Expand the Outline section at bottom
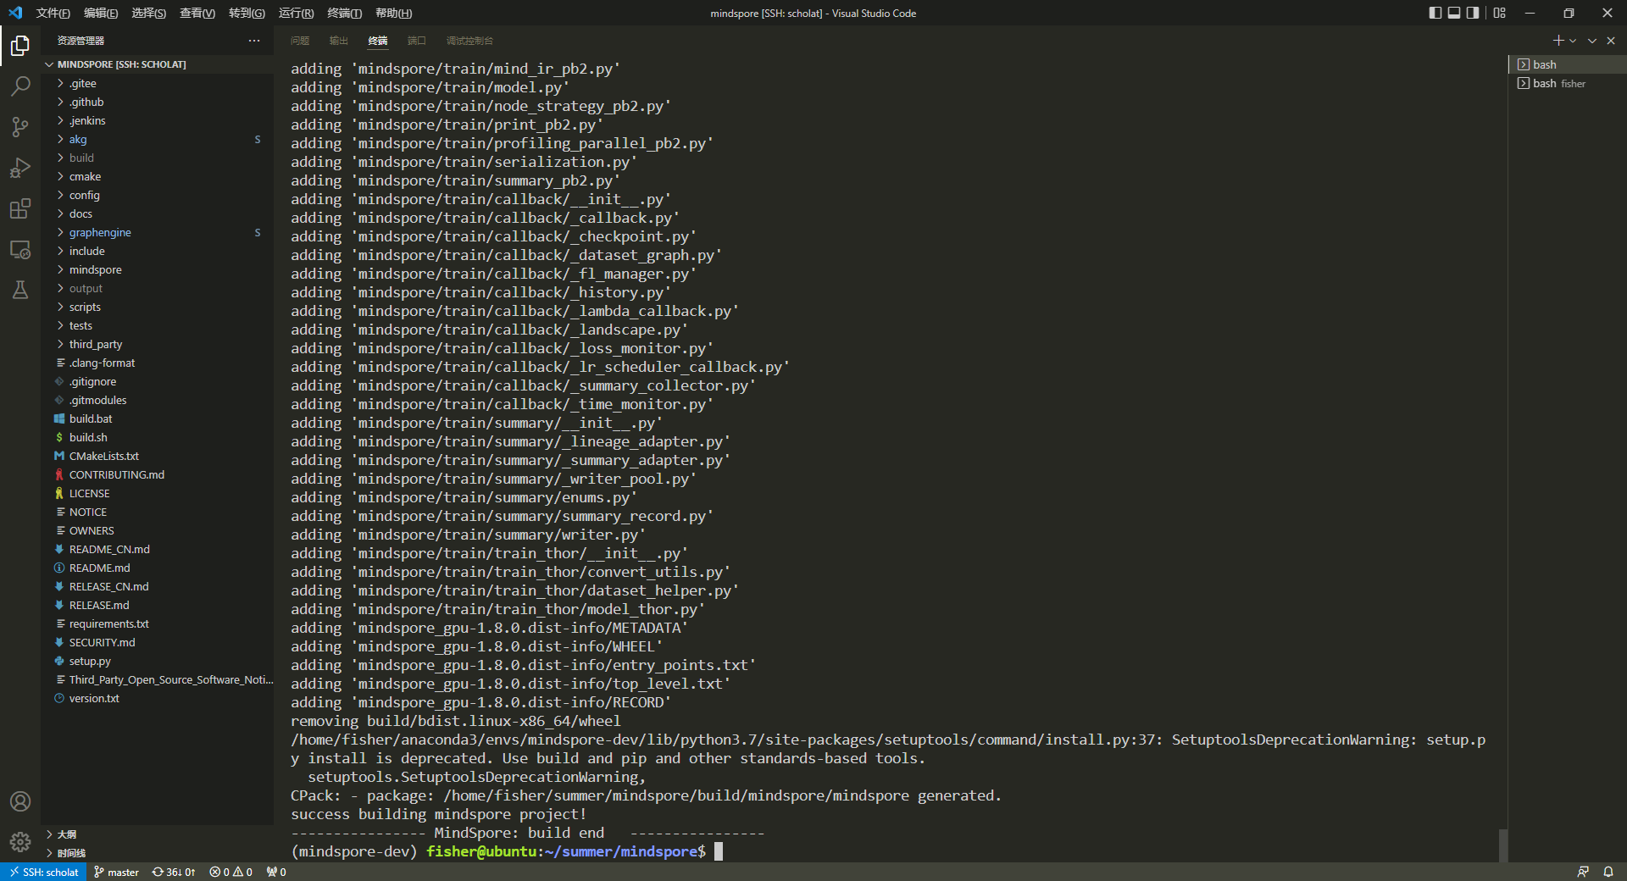This screenshot has width=1627, height=881. pos(158,834)
